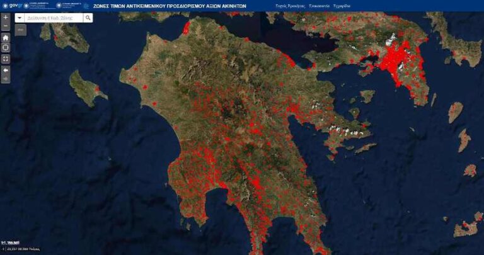This screenshot has height=255, width=484.
Task: Click the magnifier search button
Action: point(88,18)
